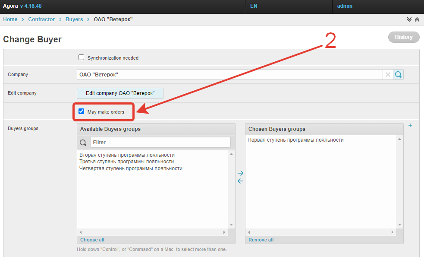The width and height of the screenshot is (424, 257).
Task: Click into the Filter input field
Action: pos(160,143)
